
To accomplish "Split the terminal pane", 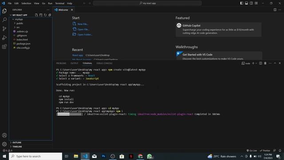I will 260,63.
